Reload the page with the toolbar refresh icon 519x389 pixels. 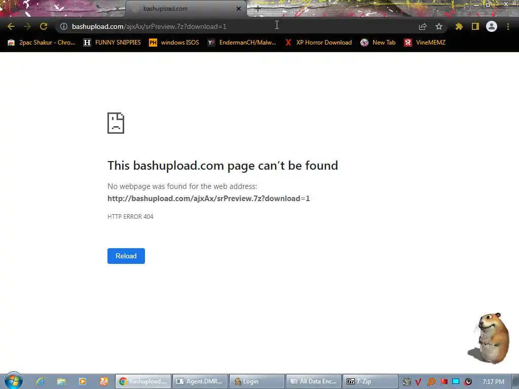pos(44,26)
